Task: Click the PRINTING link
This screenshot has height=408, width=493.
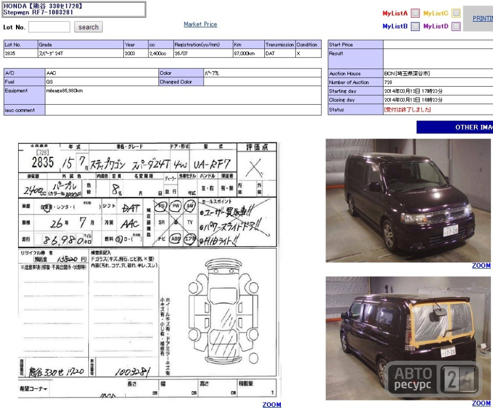Action: (483, 19)
